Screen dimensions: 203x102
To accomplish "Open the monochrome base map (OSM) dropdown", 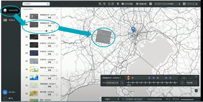I will click(168, 4).
